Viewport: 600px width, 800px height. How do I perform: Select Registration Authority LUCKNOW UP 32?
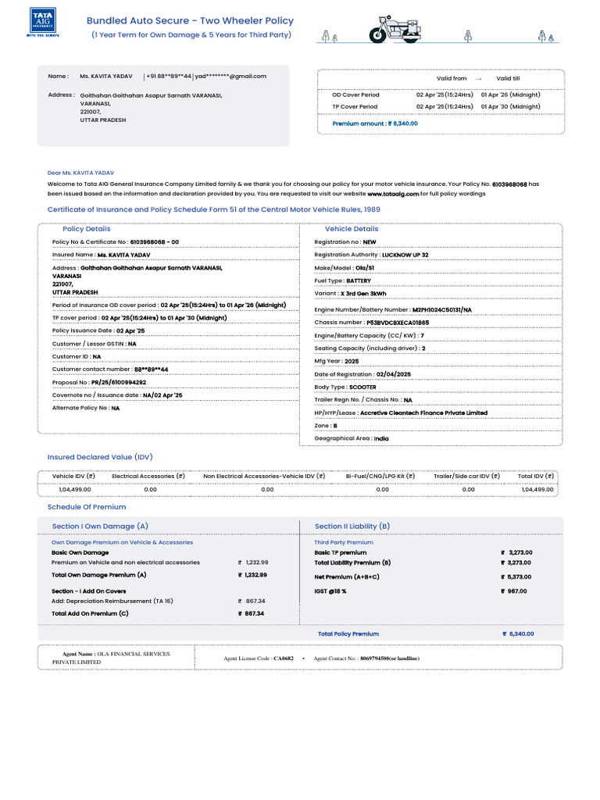point(371,255)
